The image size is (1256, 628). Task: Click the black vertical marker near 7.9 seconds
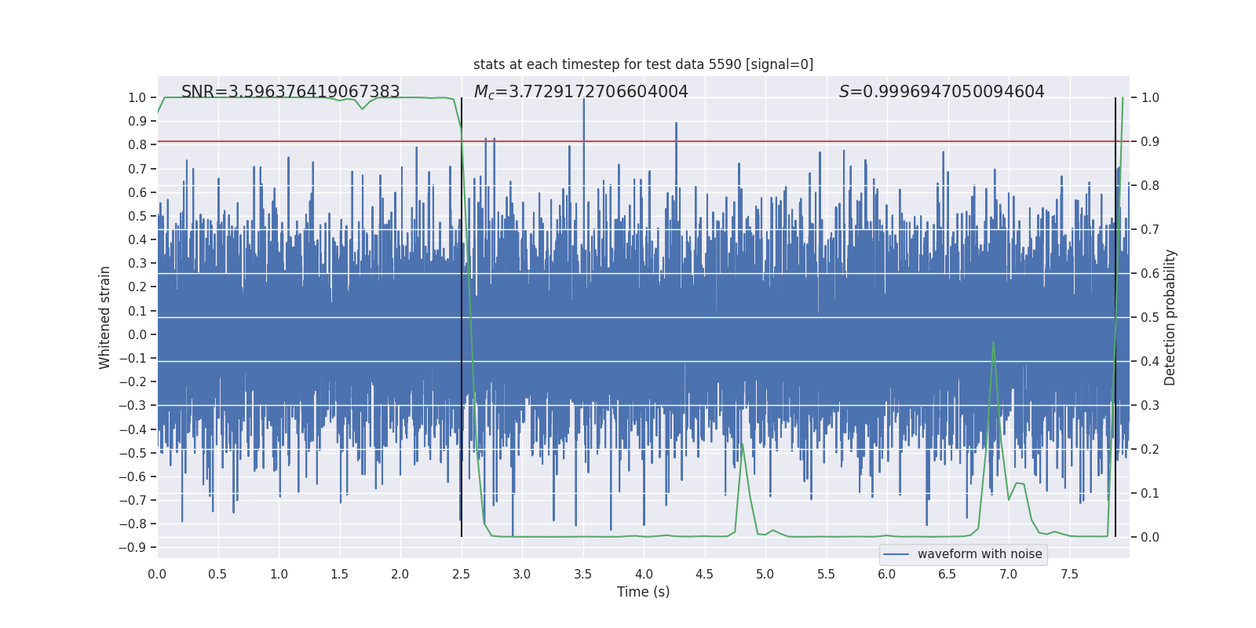pyautogui.click(x=1115, y=317)
